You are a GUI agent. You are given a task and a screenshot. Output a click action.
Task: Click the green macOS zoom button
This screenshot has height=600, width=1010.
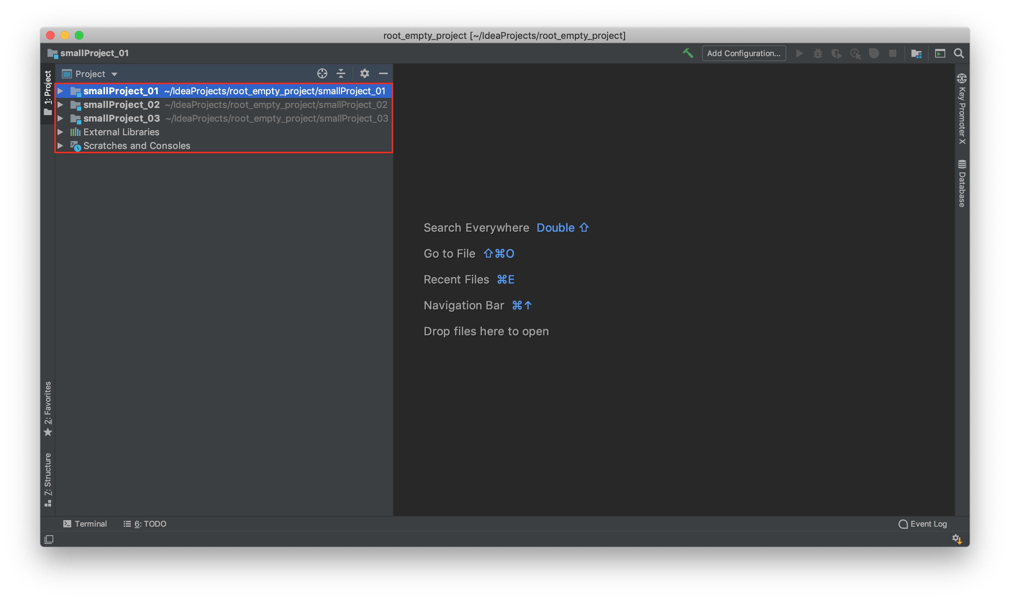79,36
